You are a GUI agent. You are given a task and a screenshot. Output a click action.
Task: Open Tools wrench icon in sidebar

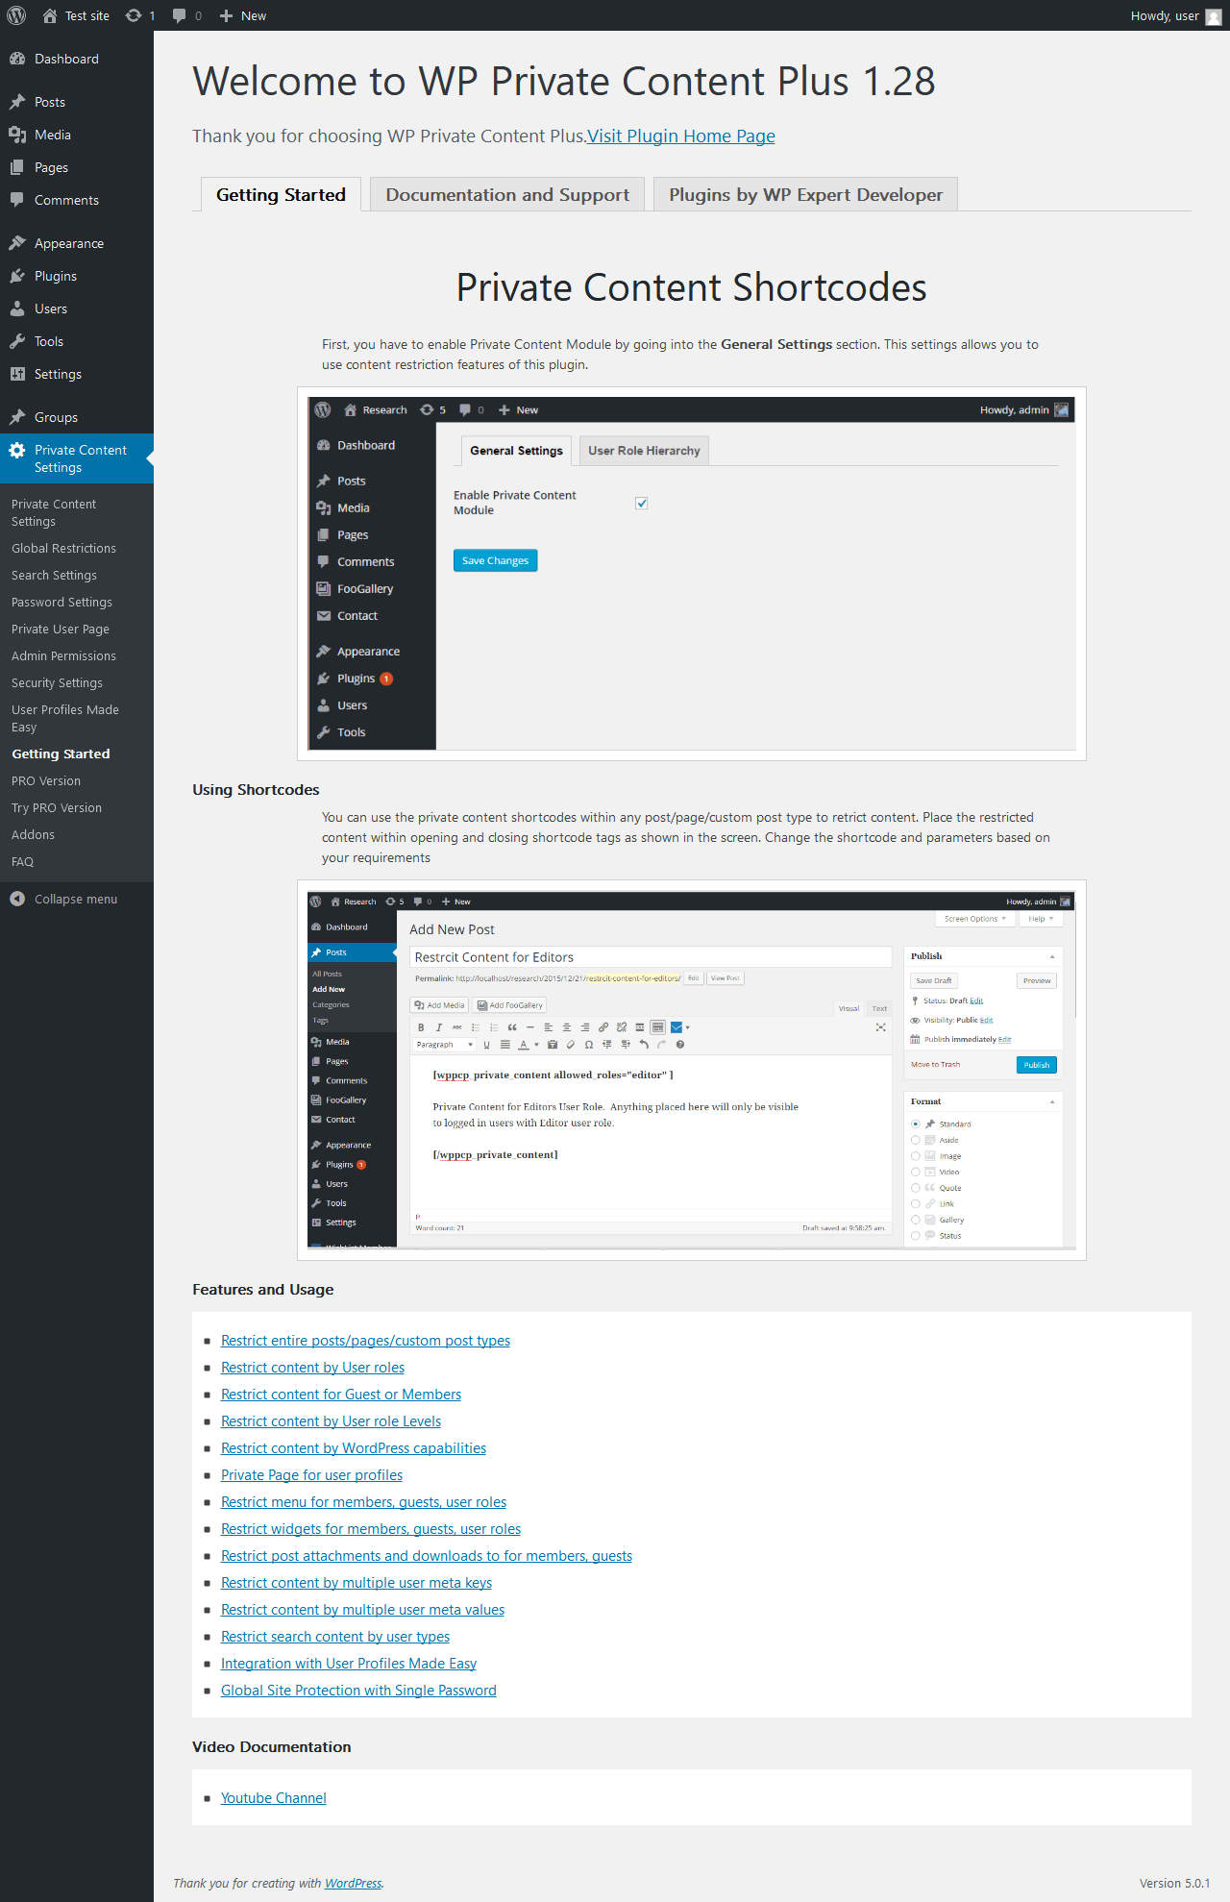(17, 341)
